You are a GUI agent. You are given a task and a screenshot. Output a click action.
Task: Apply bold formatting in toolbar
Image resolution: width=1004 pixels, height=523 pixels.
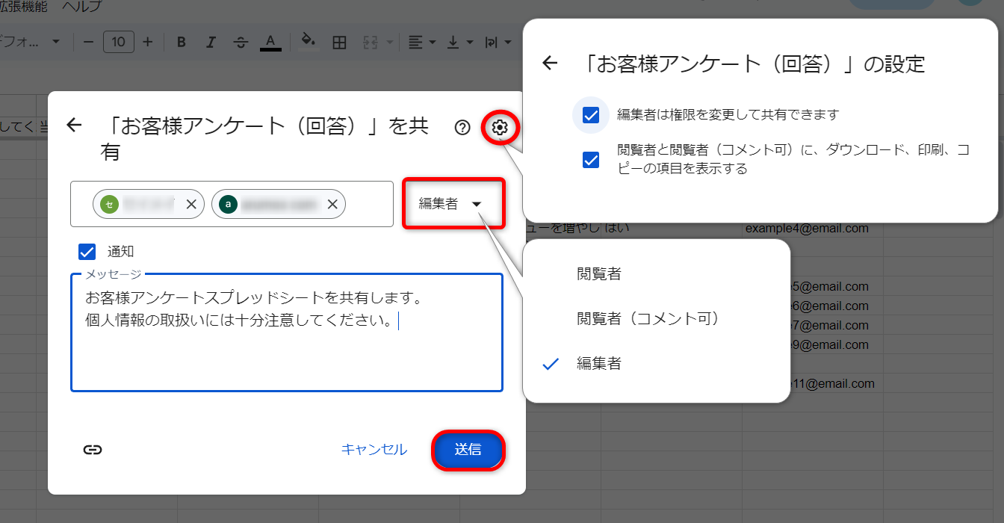click(181, 42)
